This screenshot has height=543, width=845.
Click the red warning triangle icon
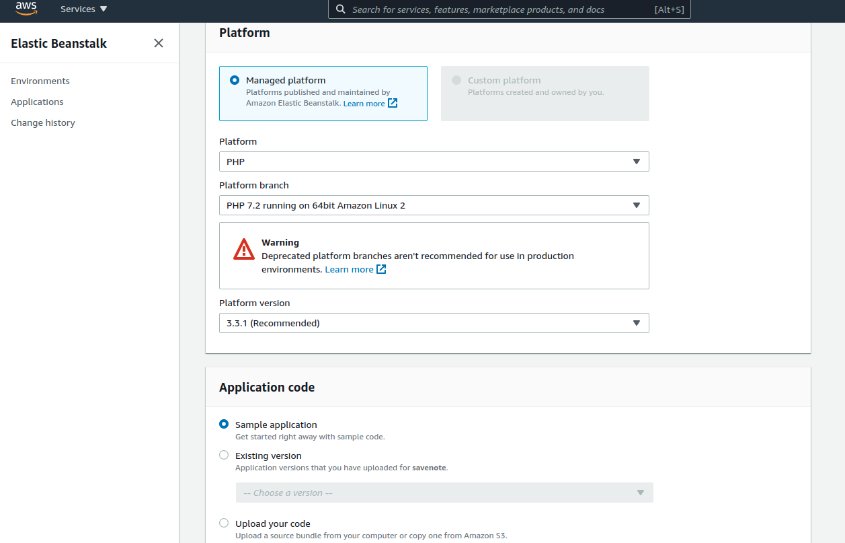(243, 249)
